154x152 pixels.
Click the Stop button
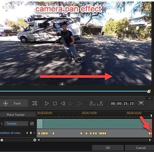point(55,104)
